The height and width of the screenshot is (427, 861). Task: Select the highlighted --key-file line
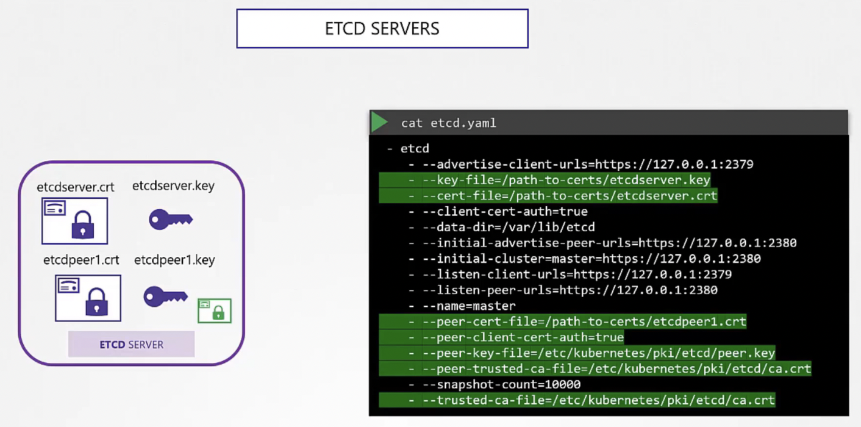[x=545, y=180]
